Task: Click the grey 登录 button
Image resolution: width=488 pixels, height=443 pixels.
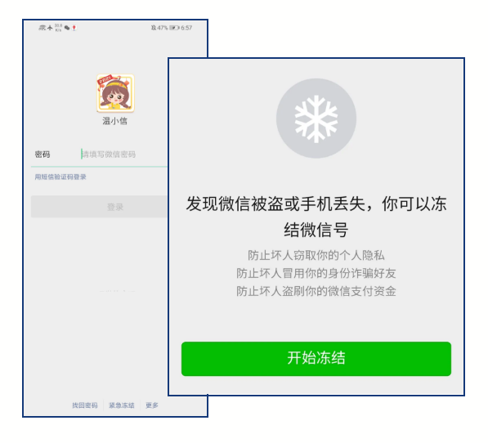Action: (x=100, y=207)
